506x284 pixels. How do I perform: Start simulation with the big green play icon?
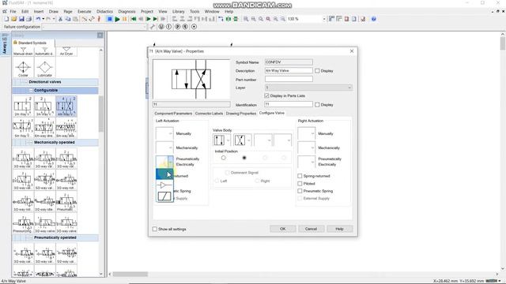pyautogui.click(x=117, y=19)
